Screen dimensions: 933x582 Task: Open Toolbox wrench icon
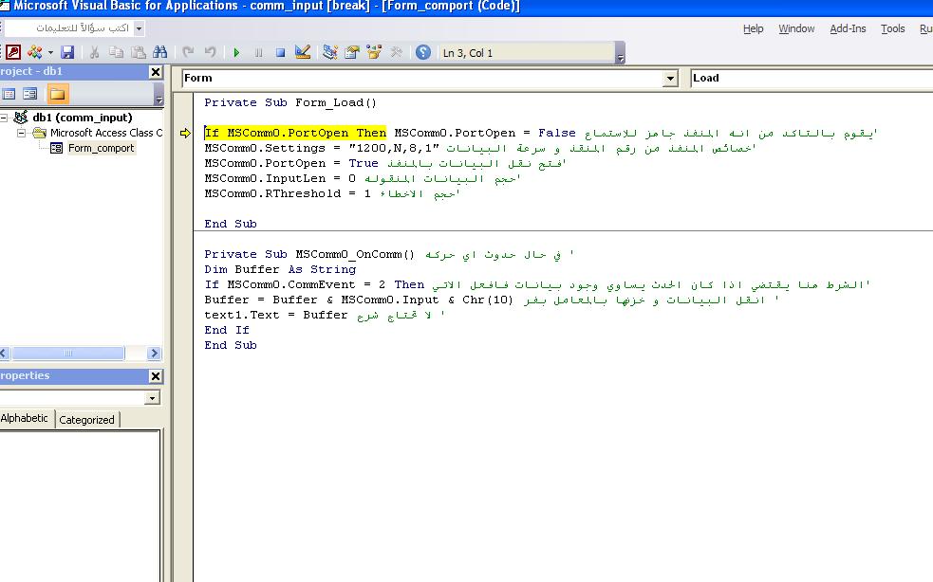point(396,52)
